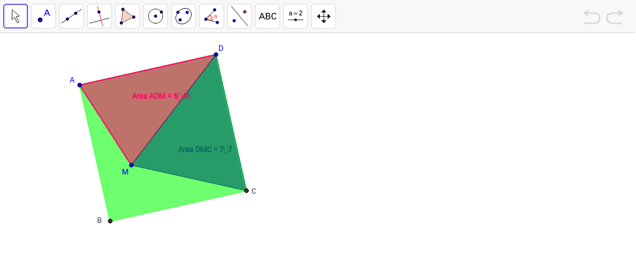Select the Line through two points tool
This screenshot has width=636, height=254.
[x=72, y=16]
